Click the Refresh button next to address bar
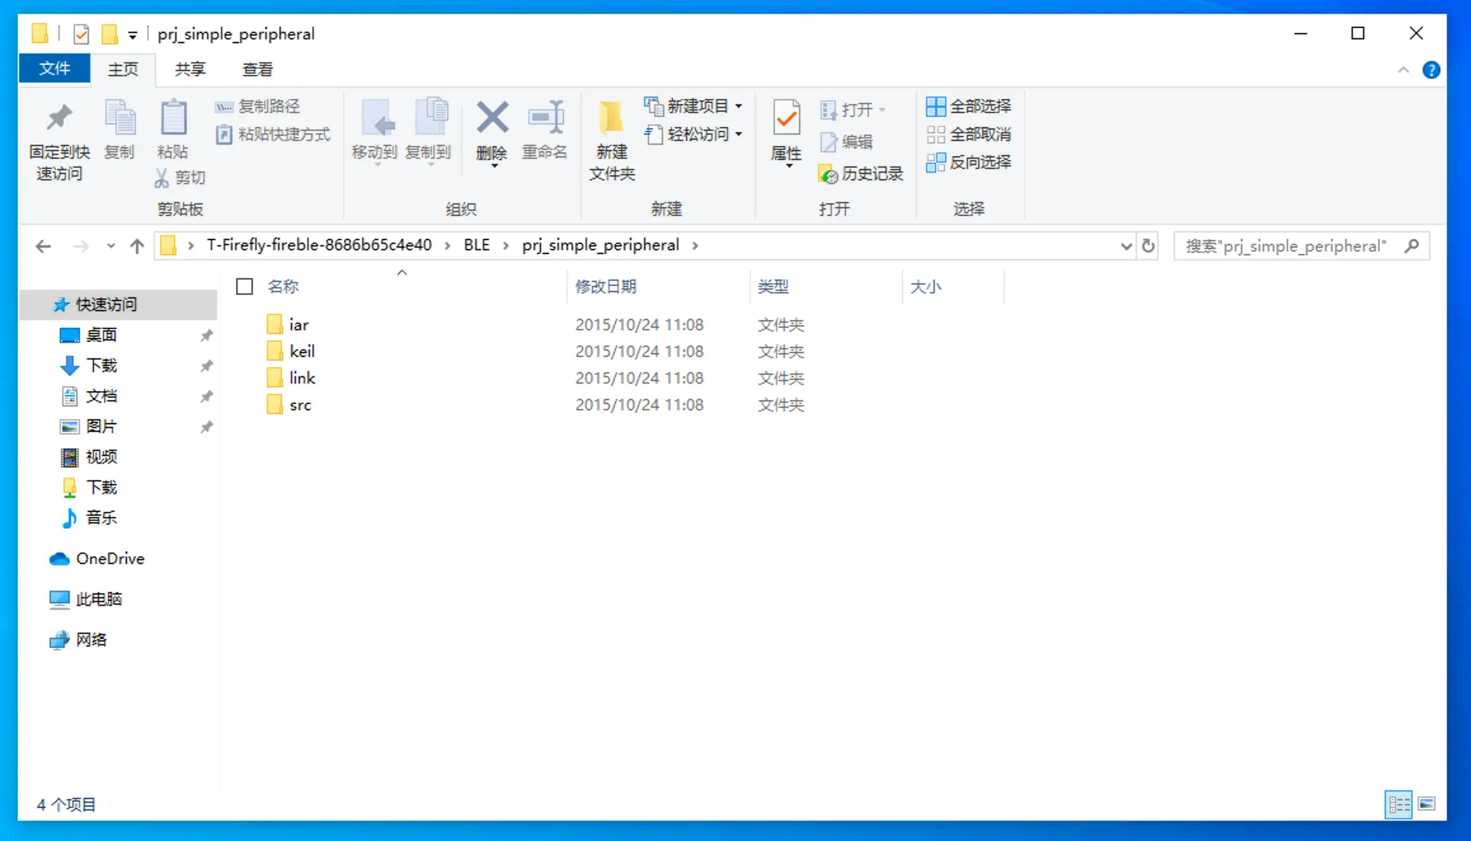The image size is (1471, 841). tap(1148, 246)
